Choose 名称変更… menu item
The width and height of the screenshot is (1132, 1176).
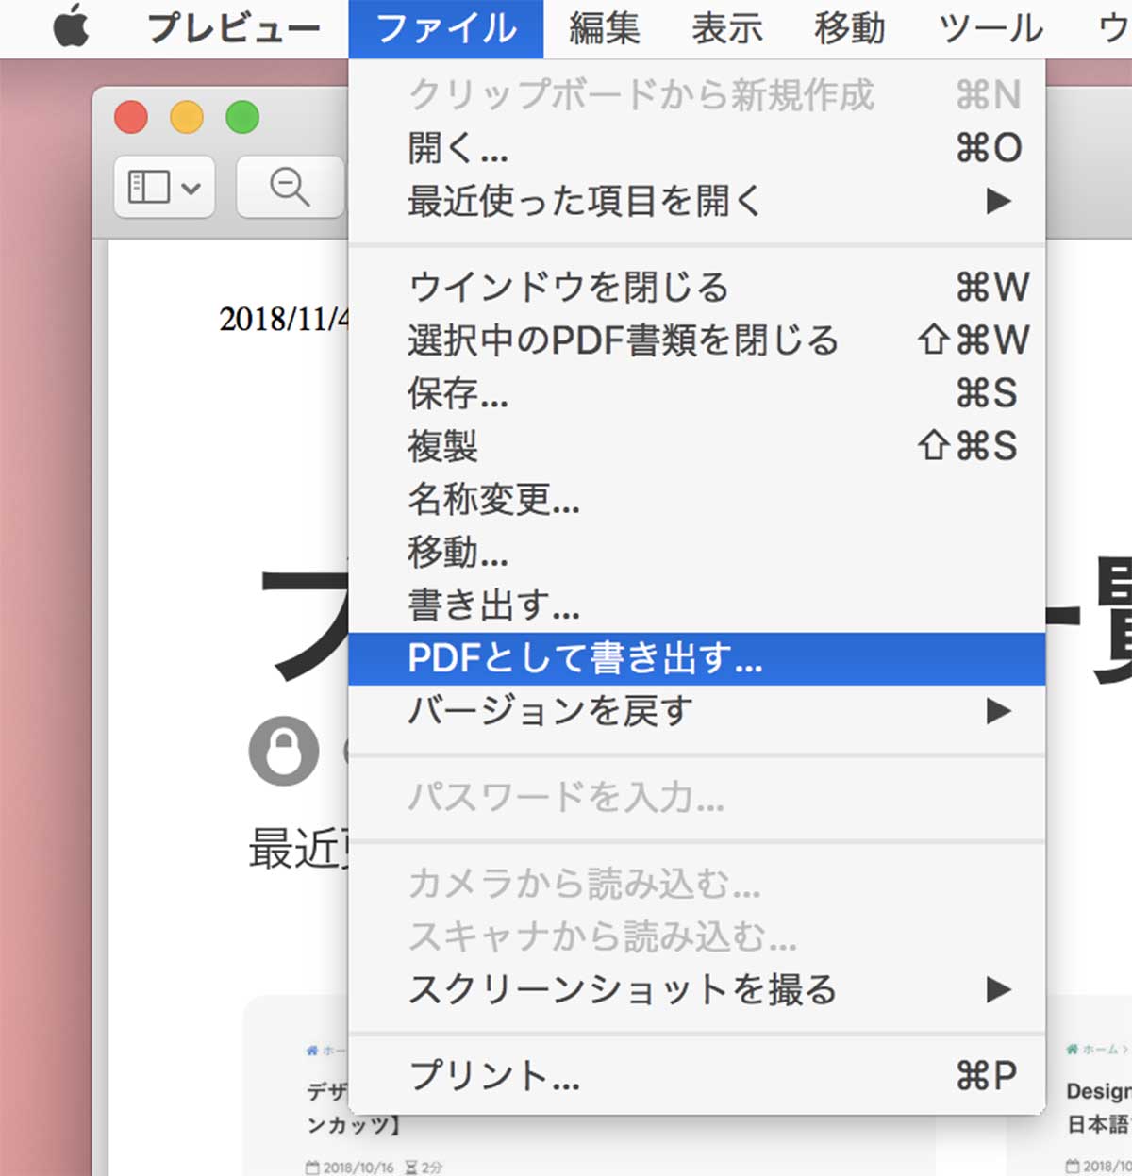[697, 499]
